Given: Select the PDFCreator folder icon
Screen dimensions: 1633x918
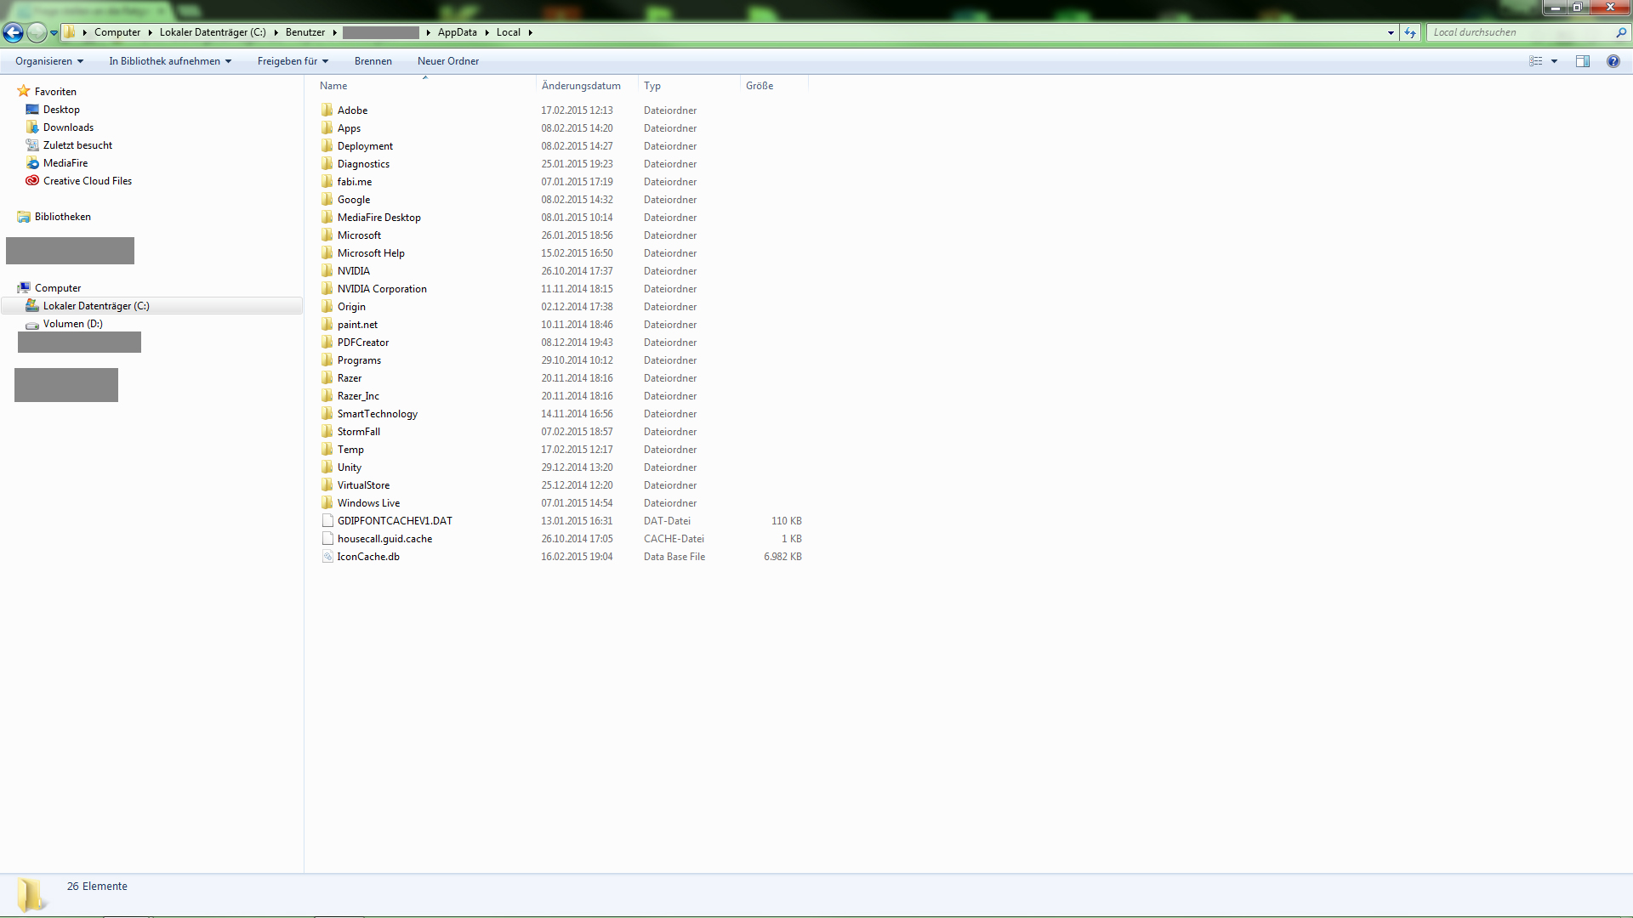Looking at the screenshot, I should click(327, 343).
